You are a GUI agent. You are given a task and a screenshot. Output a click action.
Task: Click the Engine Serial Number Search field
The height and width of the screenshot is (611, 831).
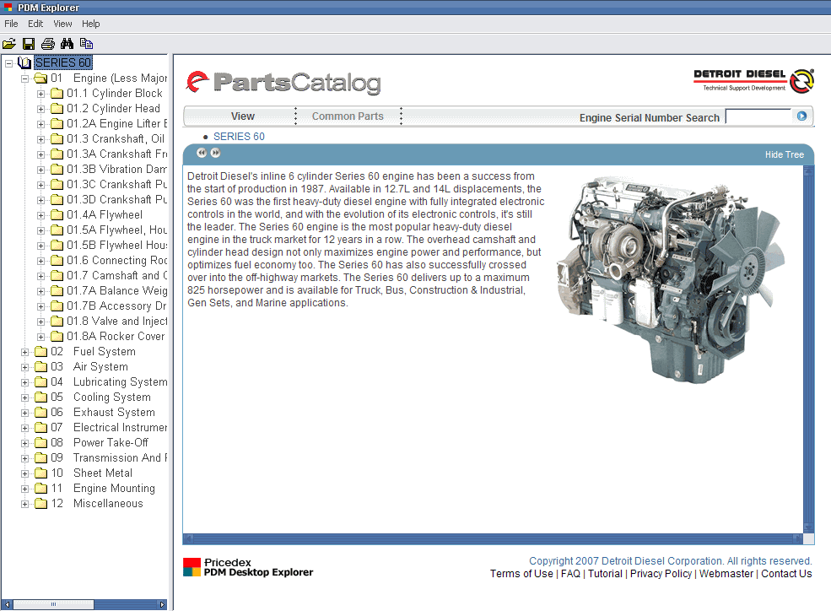coord(758,116)
